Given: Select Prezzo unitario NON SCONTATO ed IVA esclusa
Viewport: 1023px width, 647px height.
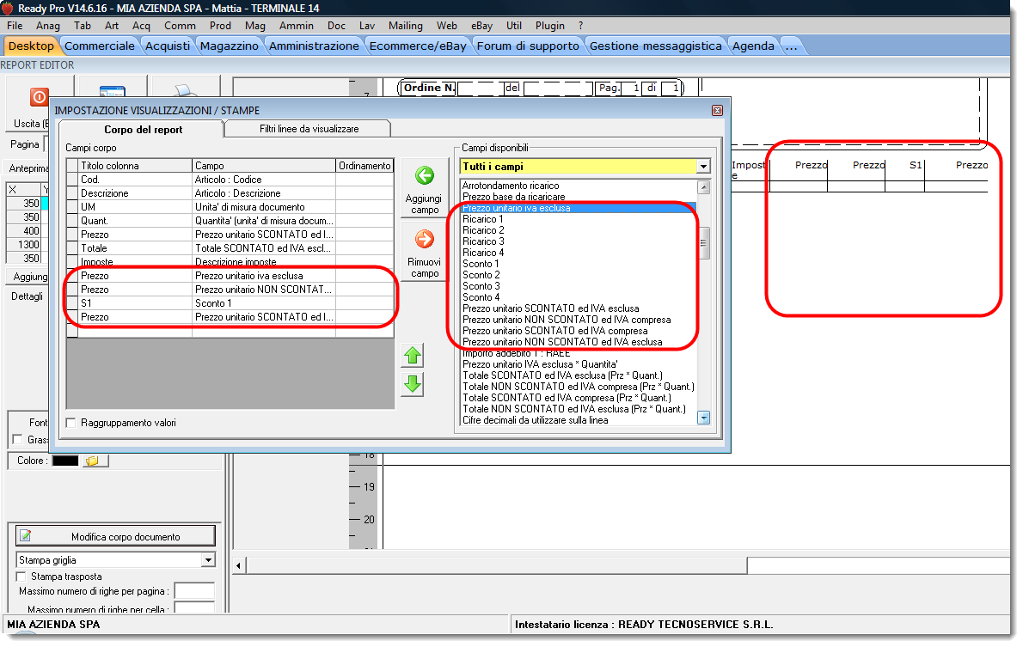Looking at the screenshot, I should click(561, 342).
